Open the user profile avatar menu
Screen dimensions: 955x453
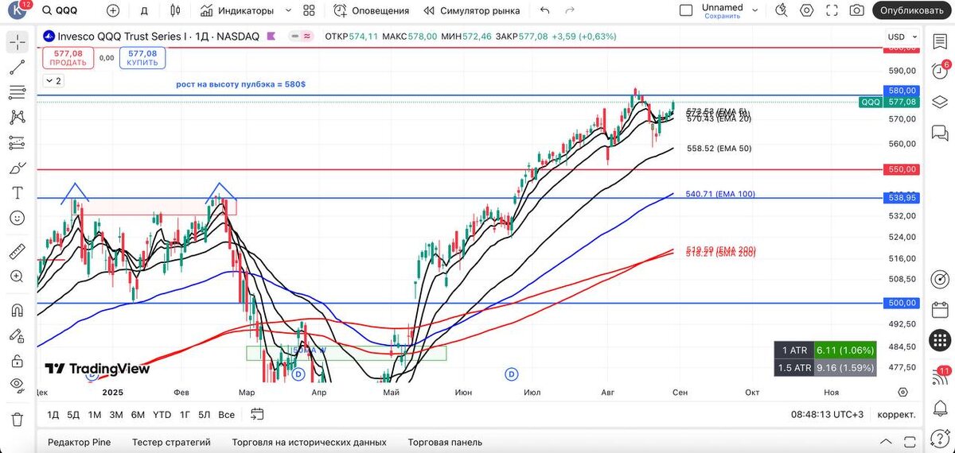point(18,11)
